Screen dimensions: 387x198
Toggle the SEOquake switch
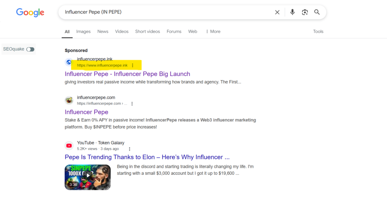(x=30, y=49)
